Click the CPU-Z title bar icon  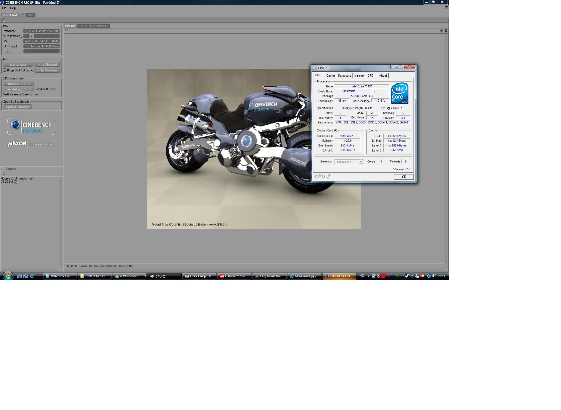point(315,68)
